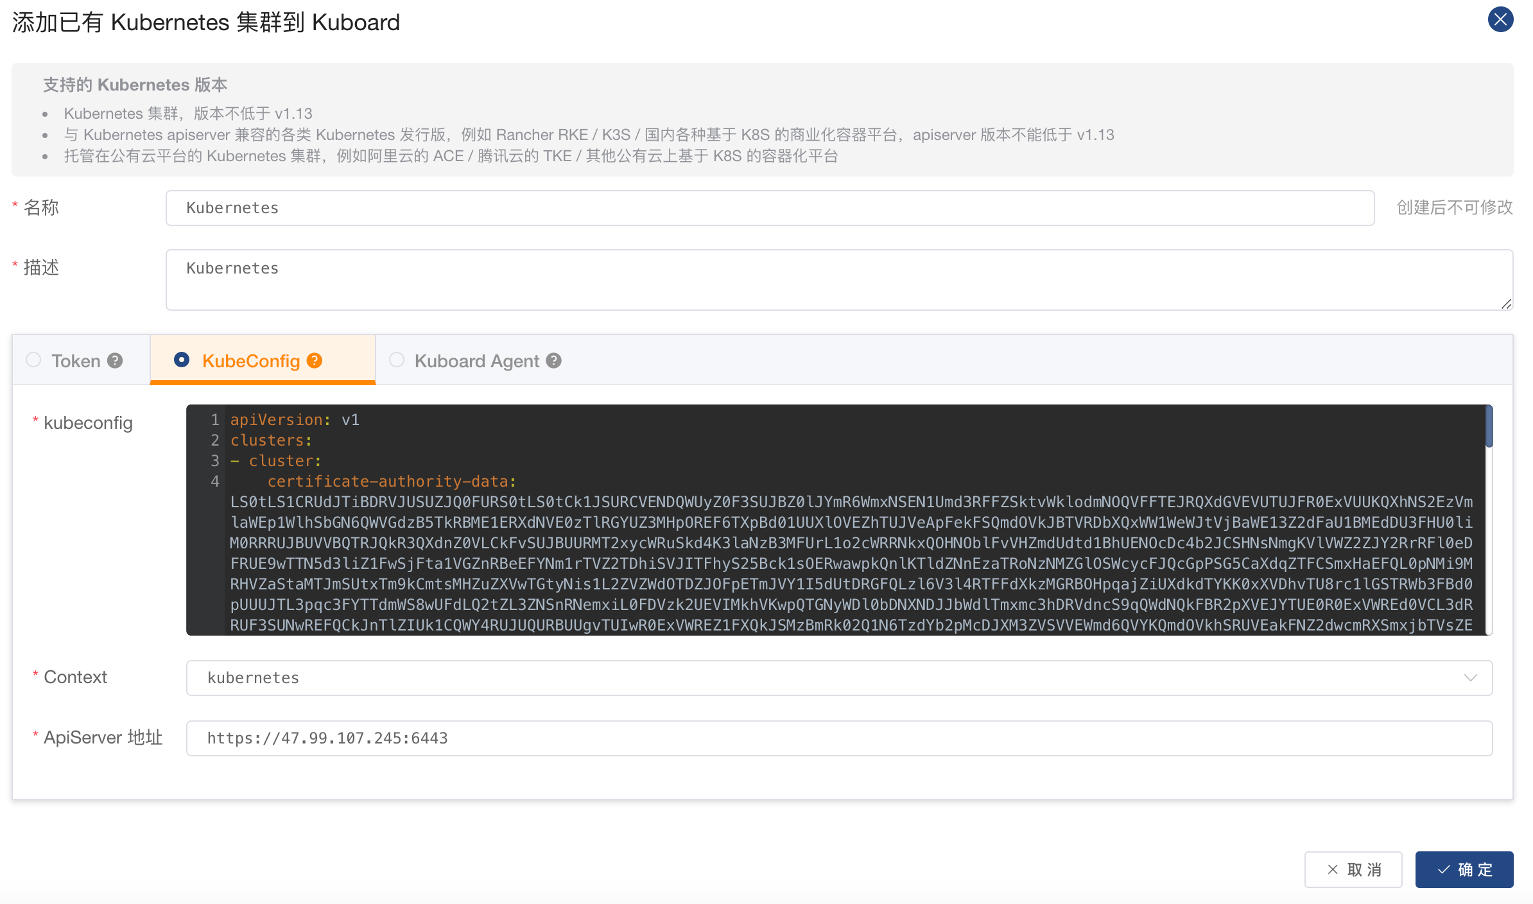
Task: Click the resize handle of description textarea
Action: pos(1506,304)
